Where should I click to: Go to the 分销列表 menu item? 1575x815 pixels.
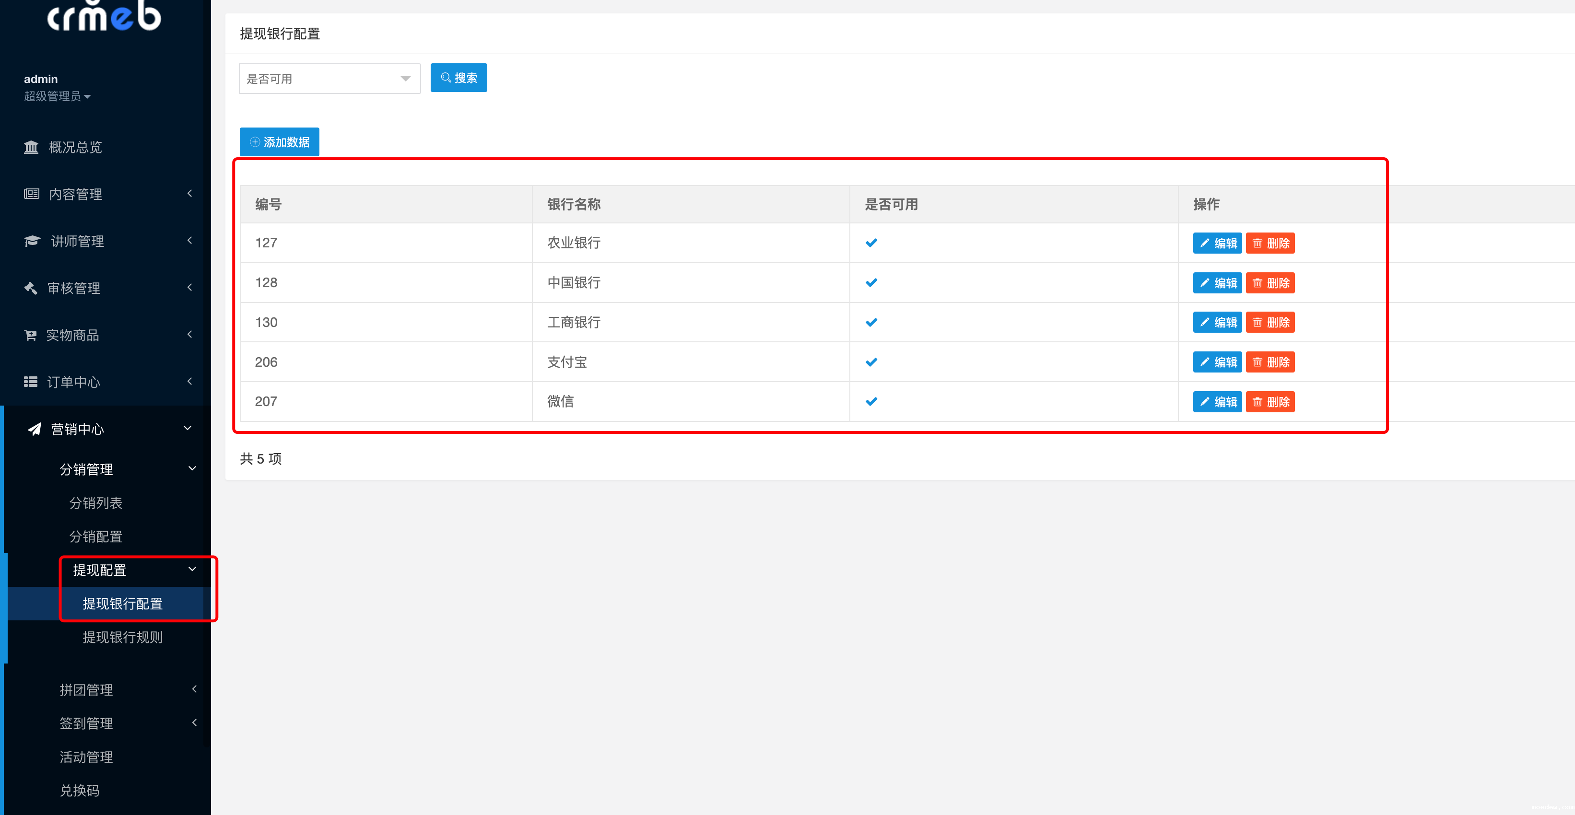coord(95,502)
